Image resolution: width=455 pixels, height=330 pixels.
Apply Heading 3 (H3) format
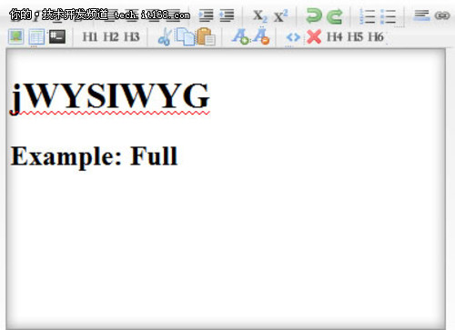132,37
